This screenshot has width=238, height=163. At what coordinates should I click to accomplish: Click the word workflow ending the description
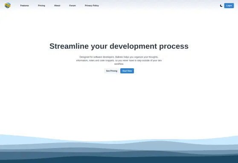[119, 64]
